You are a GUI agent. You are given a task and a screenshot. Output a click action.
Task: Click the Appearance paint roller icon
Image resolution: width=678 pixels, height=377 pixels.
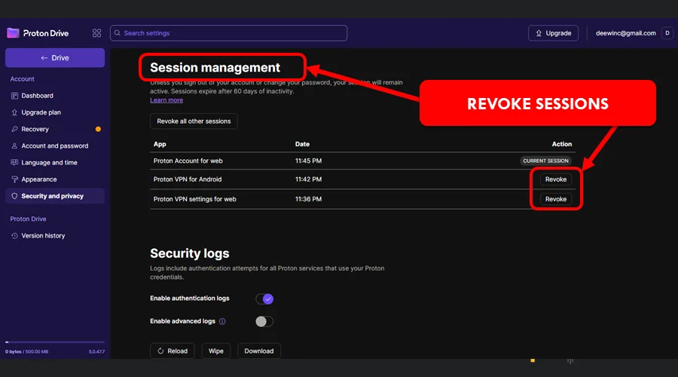[x=14, y=179]
